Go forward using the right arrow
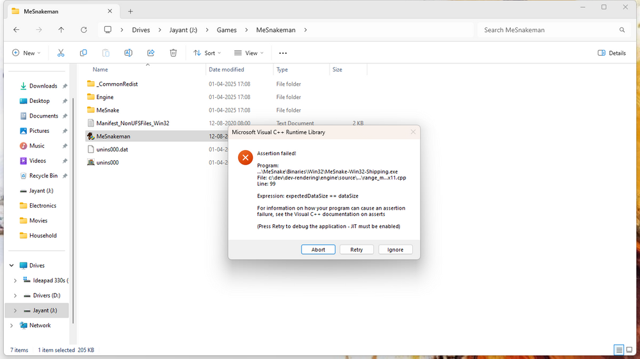The height and width of the screenshot is (359, 640). coord(39,30)
